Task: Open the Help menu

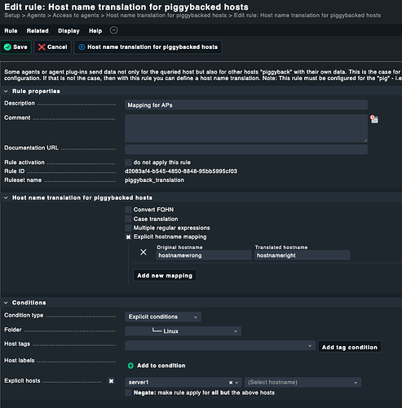Action: pyautogui.click(x=95, y=31)
